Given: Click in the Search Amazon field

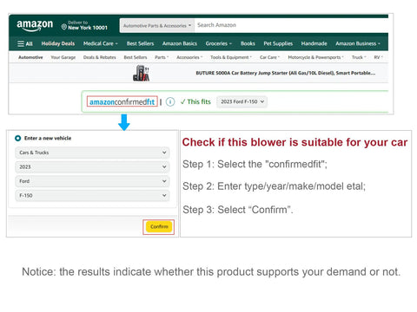Looking at the screenshot, I should (x=291, y=25).
